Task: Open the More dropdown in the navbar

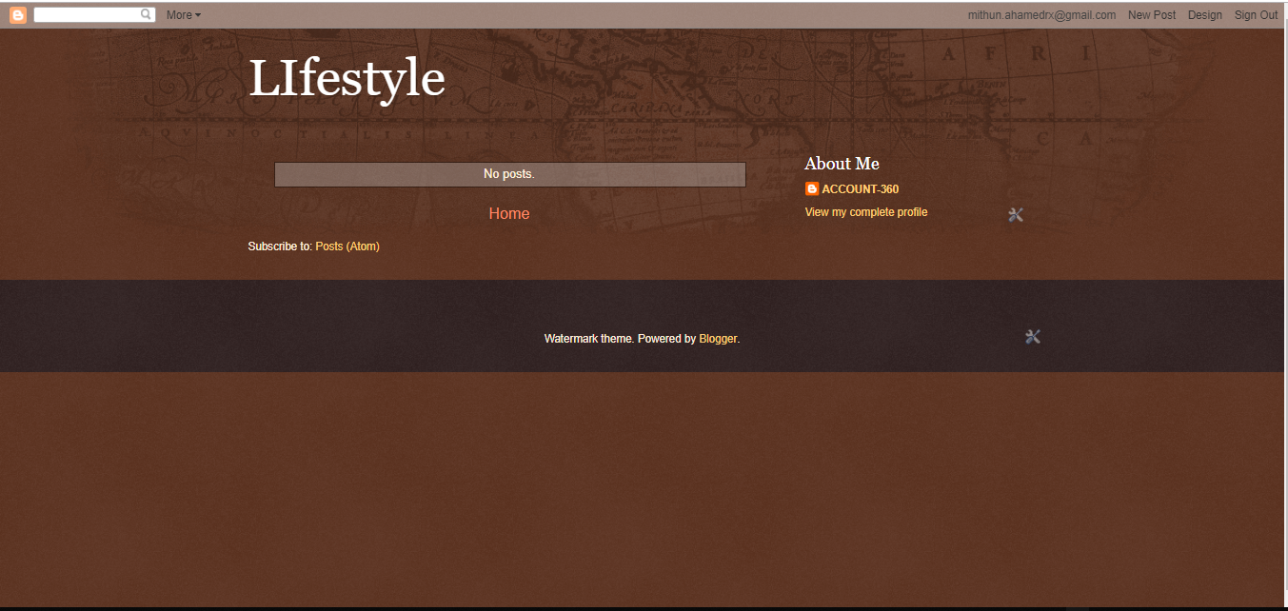Action: 183,14
